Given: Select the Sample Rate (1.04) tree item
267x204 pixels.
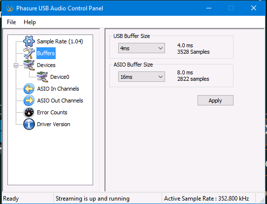Looking at the screenshot, I should pos(60,41).
